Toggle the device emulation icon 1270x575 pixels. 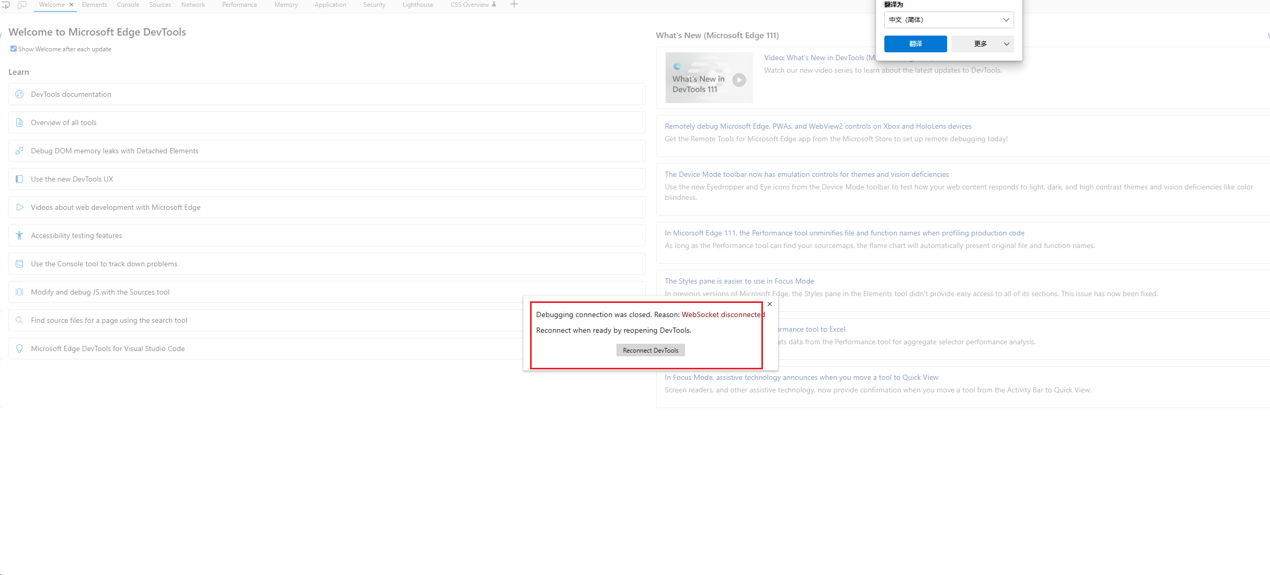22,4
